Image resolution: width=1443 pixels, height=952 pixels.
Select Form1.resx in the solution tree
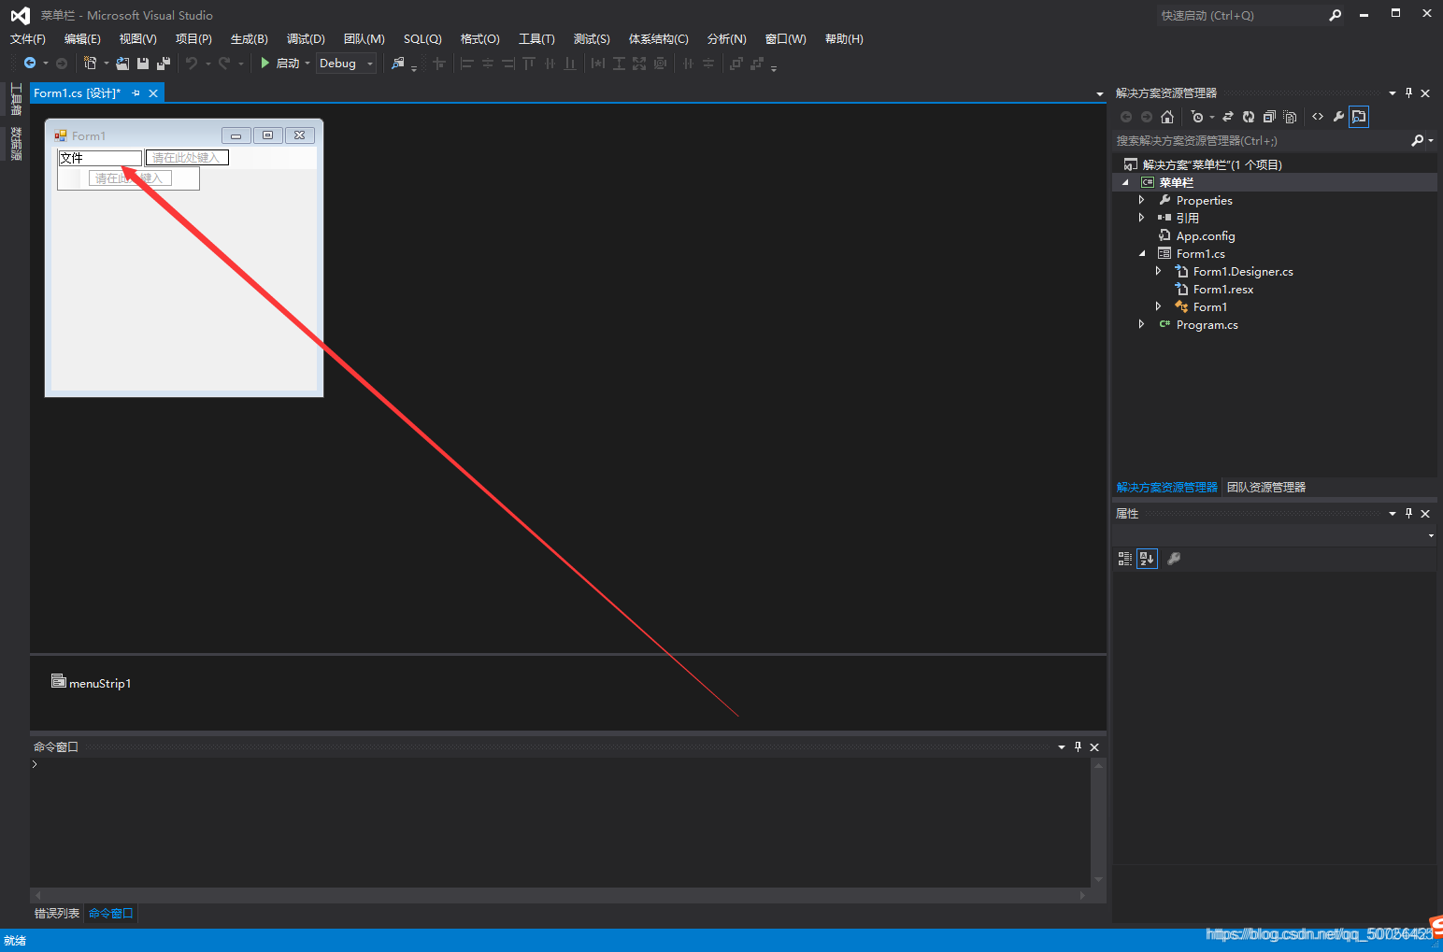pos(1223,289)
